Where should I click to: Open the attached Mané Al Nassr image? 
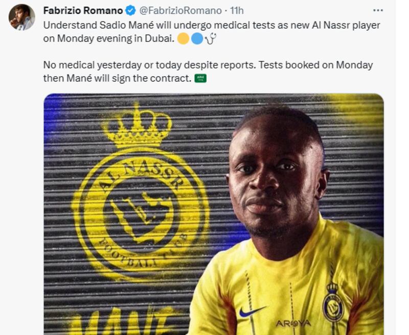click(x=214, y=214)
